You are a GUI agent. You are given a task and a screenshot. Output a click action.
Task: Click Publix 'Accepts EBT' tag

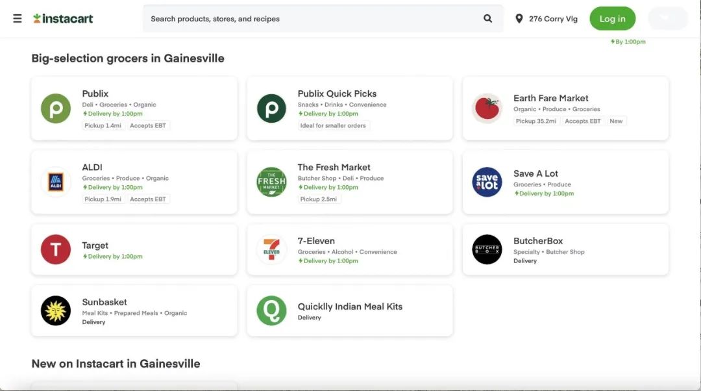pyautogui.click(x=148, y=126)
